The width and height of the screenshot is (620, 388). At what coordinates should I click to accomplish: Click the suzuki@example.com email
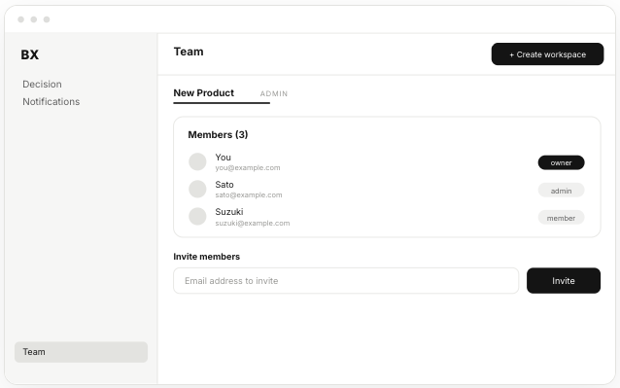pos(253,223)
